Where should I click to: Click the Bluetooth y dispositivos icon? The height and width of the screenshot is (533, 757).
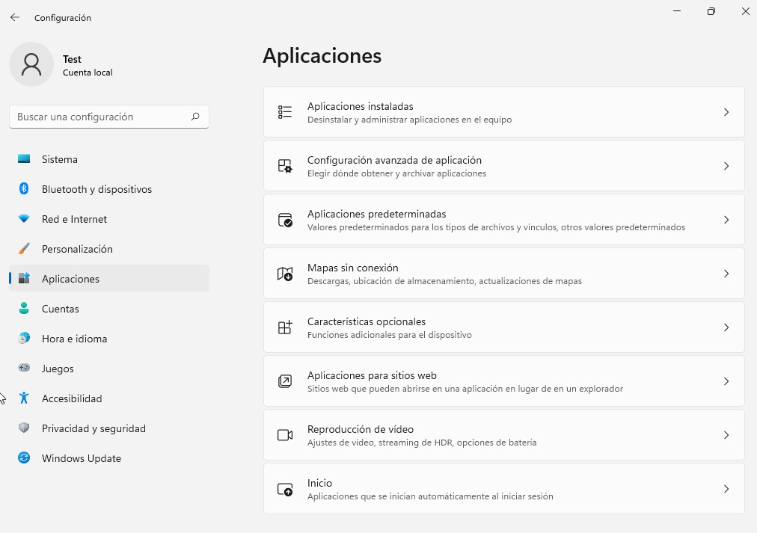[24, 189]
